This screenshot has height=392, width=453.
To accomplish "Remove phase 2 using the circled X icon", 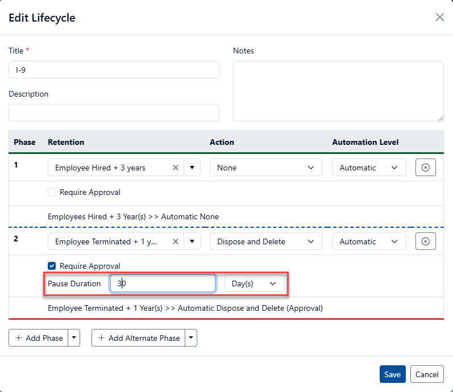I will 426,241.
